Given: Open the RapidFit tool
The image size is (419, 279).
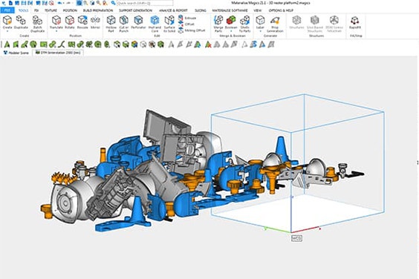Looking at the screenshot, I should [355, 22].
